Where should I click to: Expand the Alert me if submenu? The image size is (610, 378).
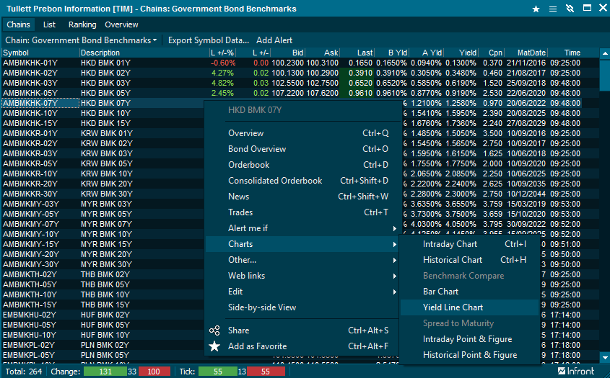pyautogui.click(x=302, y=228)
